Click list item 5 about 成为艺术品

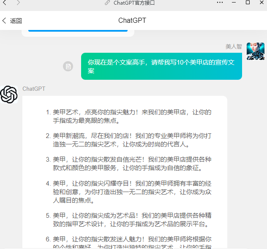tap(129, 219)
